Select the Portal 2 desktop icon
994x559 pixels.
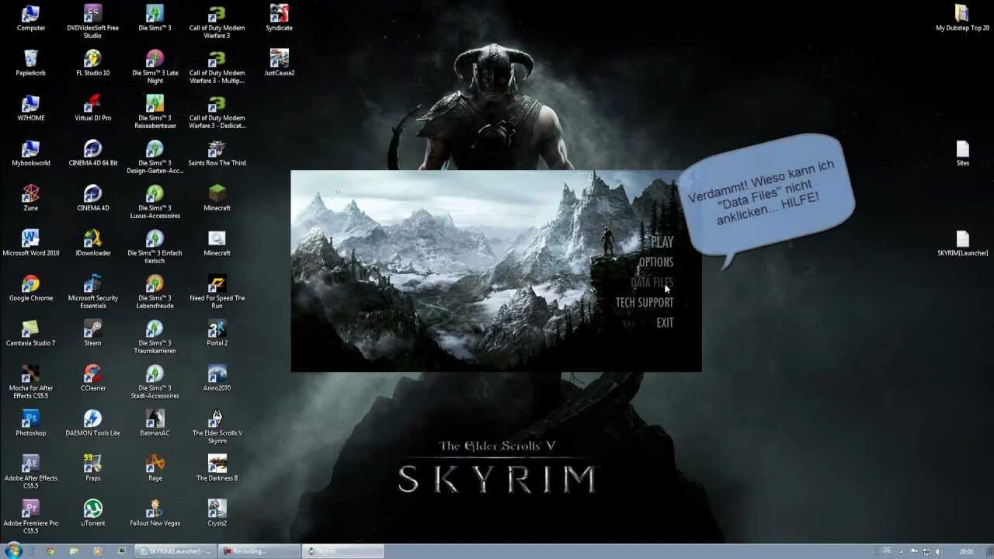click(217, 334)
